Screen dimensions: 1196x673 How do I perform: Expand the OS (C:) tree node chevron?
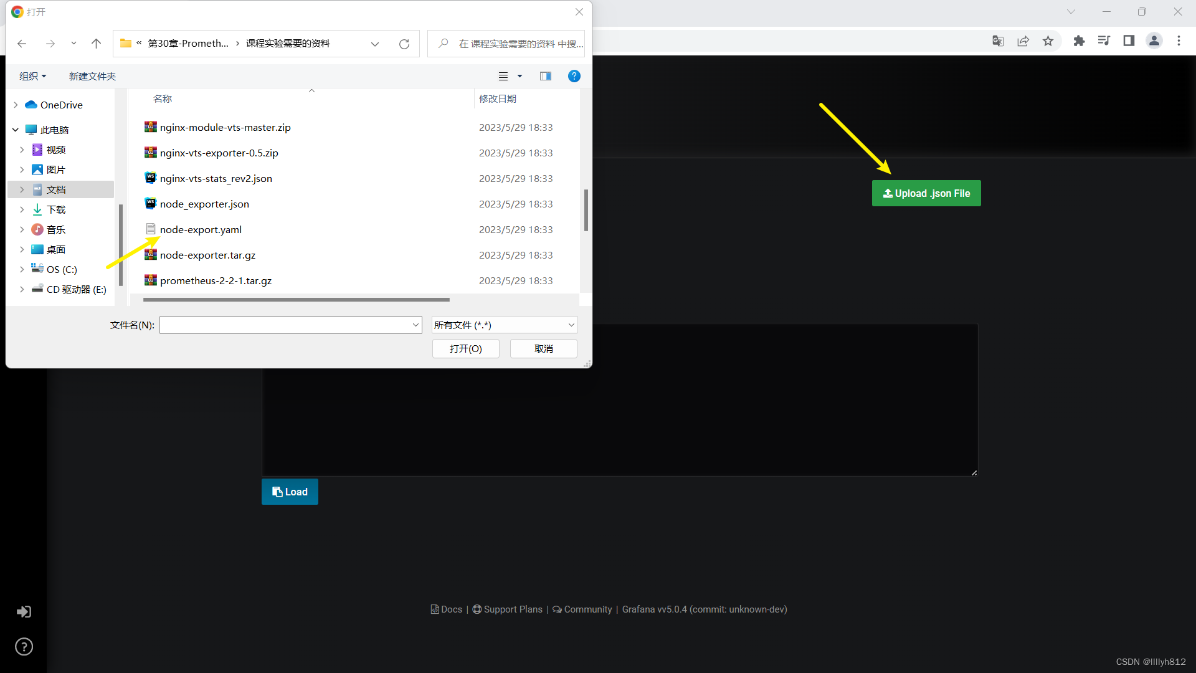click(x=22, y=269)
